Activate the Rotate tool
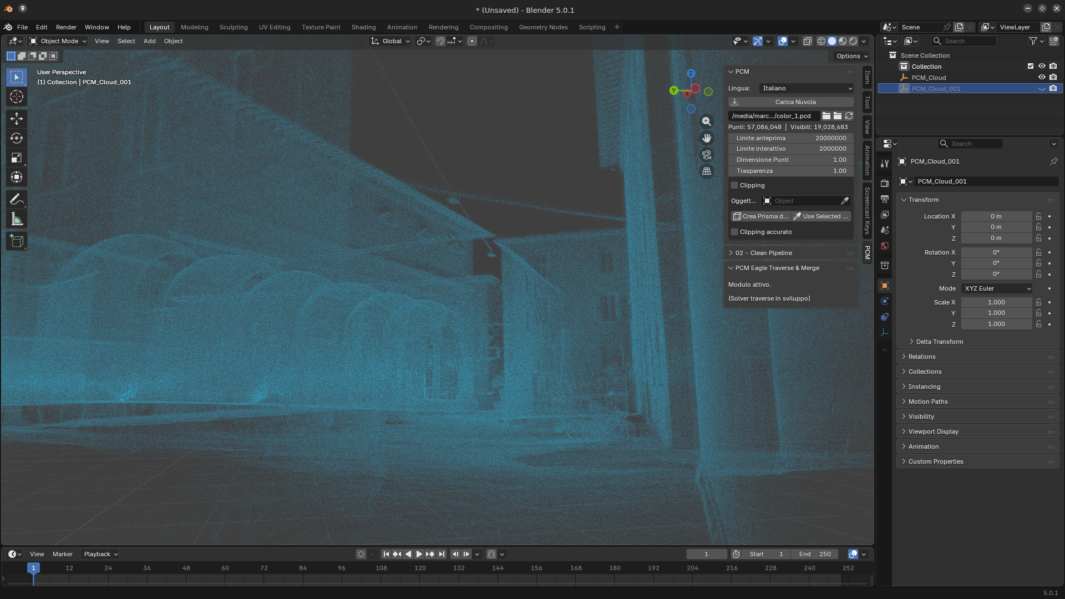Screen dimensions: 1065x599 click(x=17, y=138)
